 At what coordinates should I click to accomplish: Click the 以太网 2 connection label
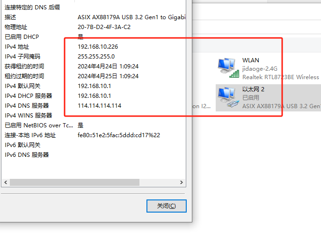tap(253, 89)
